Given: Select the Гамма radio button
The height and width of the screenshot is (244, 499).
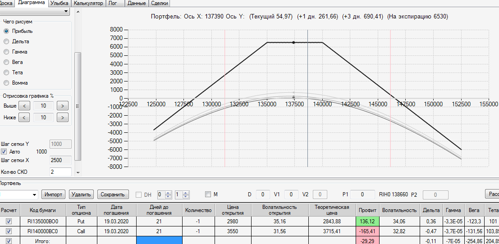Looking at the screenshot, I should pos(6,52).
